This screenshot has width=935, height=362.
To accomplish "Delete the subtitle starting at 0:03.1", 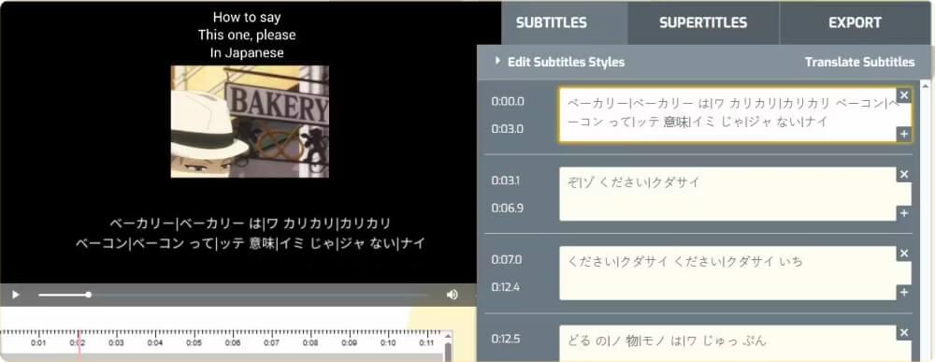I will [x=904, y=174].
